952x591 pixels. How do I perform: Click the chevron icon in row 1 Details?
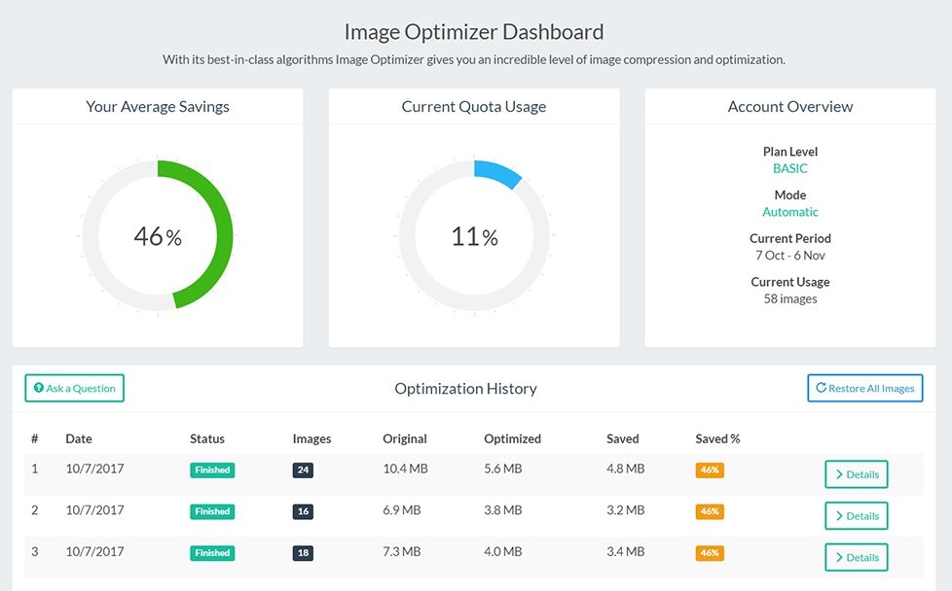pyautogui.click(x=839, y=474)
